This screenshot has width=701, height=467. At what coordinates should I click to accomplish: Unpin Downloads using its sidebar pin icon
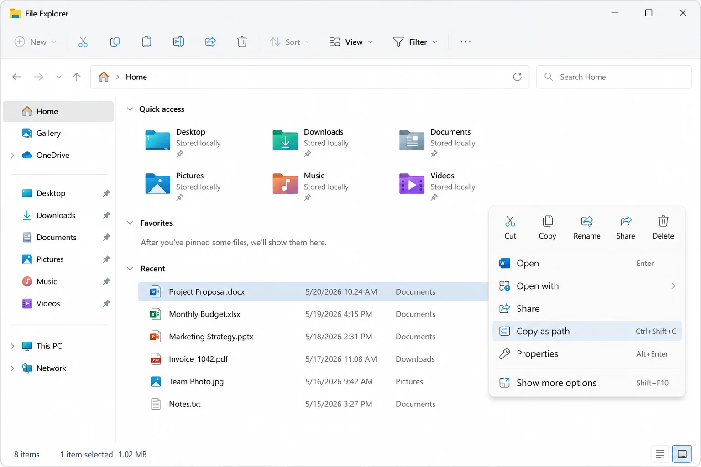click(x=106, y=215)
